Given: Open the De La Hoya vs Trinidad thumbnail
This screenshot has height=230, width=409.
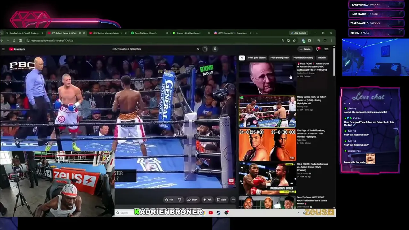Looking at the screenshot, I should pos(267,145).
